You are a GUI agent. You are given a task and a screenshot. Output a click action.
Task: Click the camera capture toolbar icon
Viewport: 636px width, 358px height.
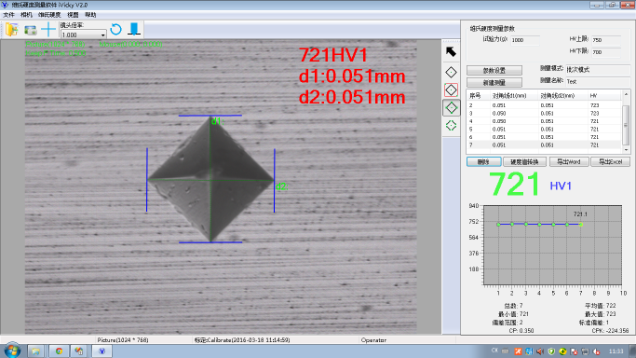31,30
